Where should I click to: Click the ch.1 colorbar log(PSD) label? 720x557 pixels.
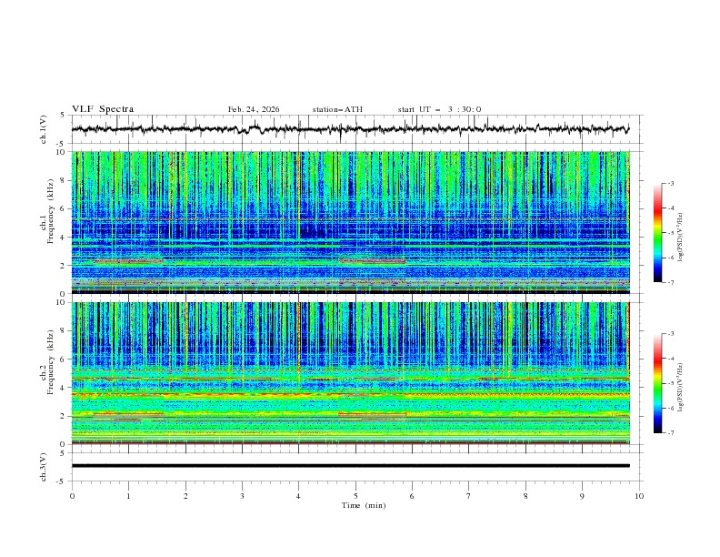click(x=681, y=238)
